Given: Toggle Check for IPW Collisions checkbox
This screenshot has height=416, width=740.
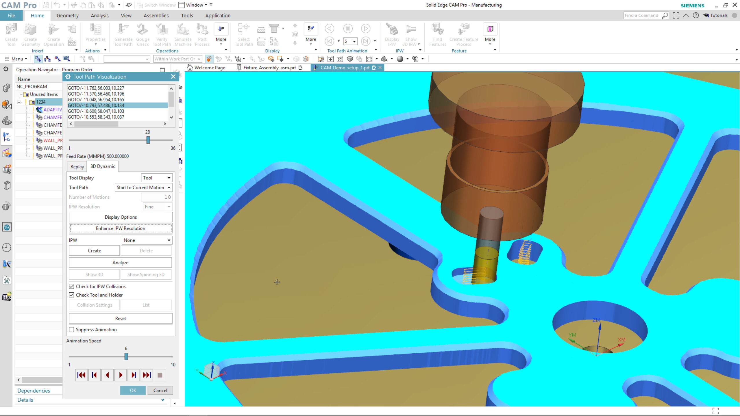Looking at the screenshot, I should tap(71, 286).
